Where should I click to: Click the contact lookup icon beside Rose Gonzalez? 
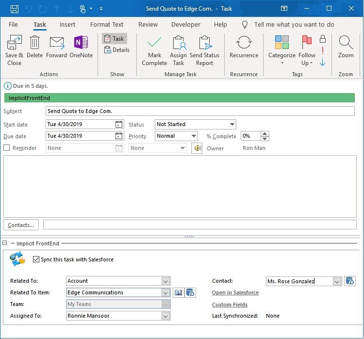(350, 281)
